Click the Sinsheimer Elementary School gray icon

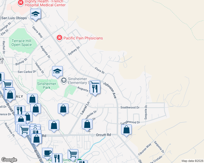(64, 81)
